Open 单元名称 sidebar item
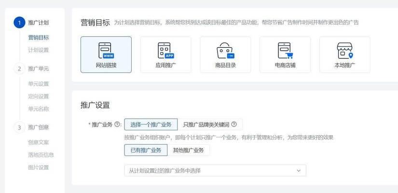Viewport: 398px width, 193px height. [x=38, y=109]
